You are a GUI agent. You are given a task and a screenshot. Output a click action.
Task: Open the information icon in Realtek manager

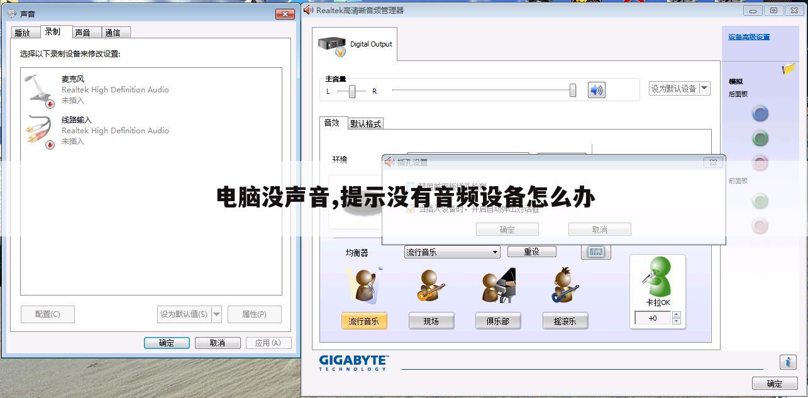pyautogui.click(x=788, y=362)
